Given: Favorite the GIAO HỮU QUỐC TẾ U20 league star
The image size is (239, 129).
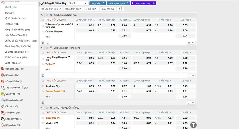Looking at the screenshot, I should [47, 108].
